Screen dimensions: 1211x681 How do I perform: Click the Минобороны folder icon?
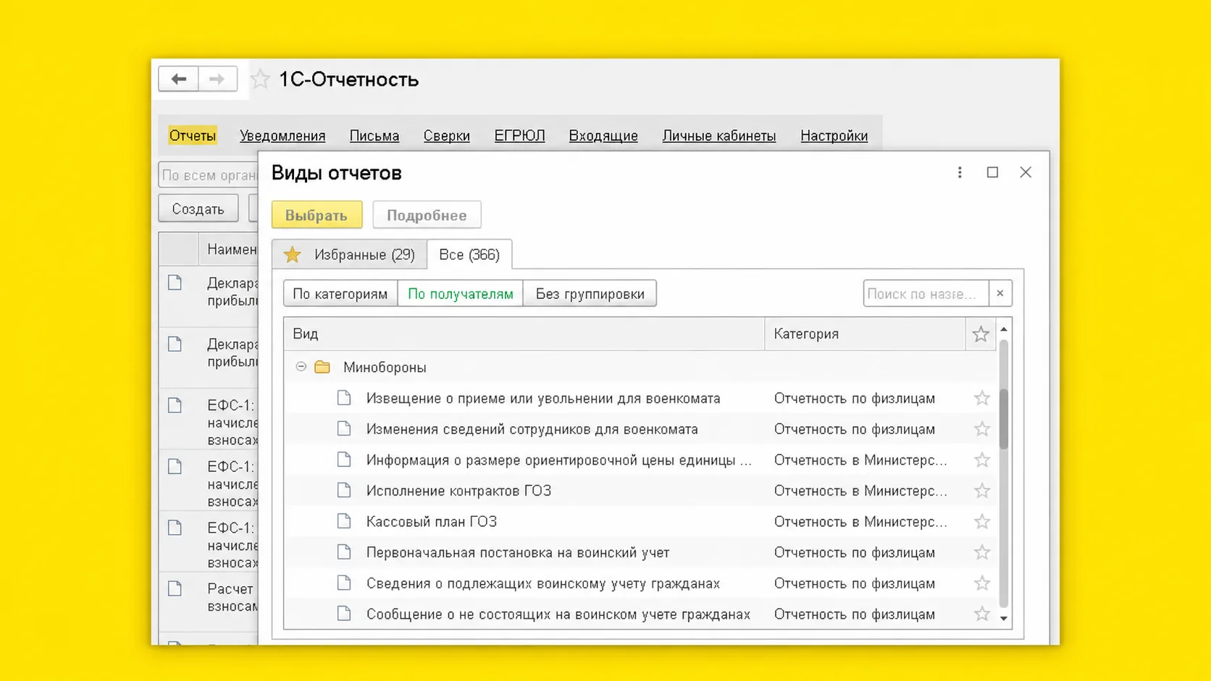click(322, 367)
